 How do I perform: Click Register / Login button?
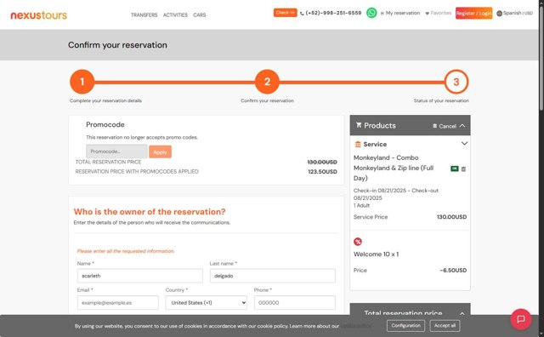coord(473,14)
